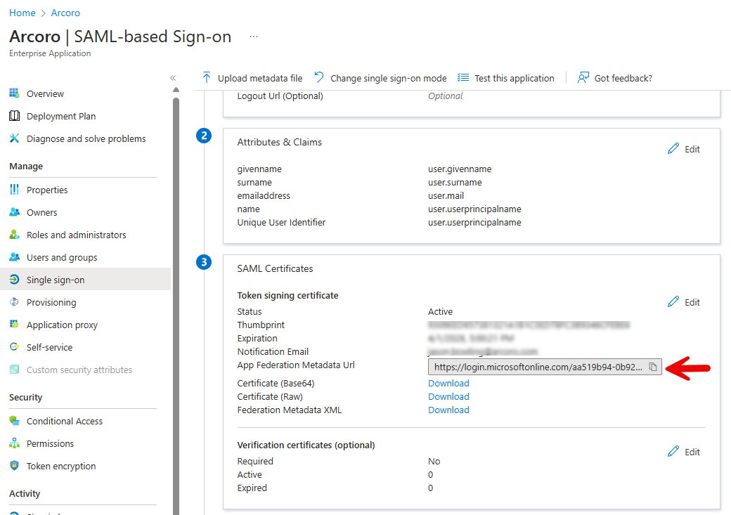Open the Overview sidebar icon
Image resolution: width=731 pixels, height=515 pixels.
pyautogui.click(x=15, y=93)
